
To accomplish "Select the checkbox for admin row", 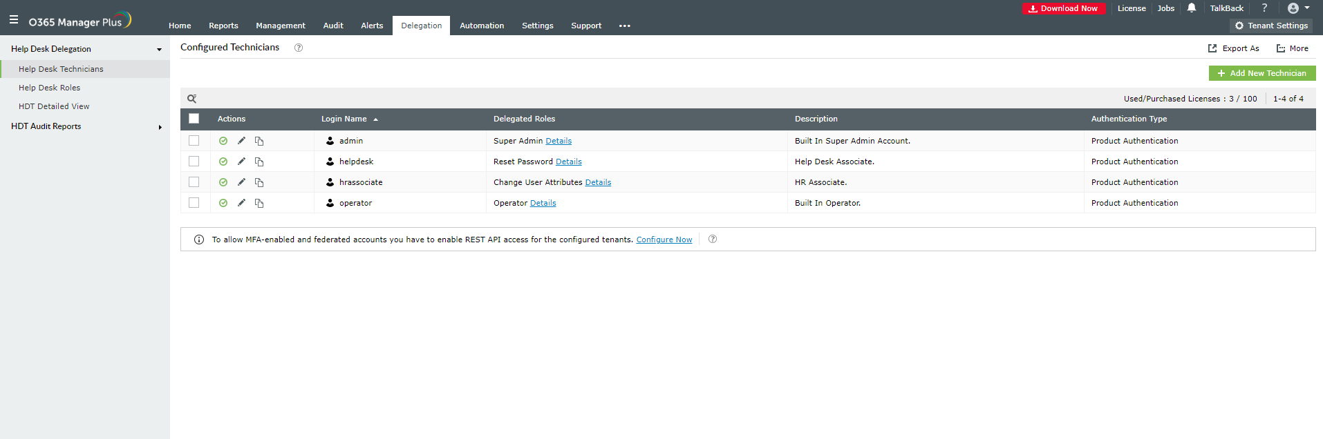I will click(194, 141).
